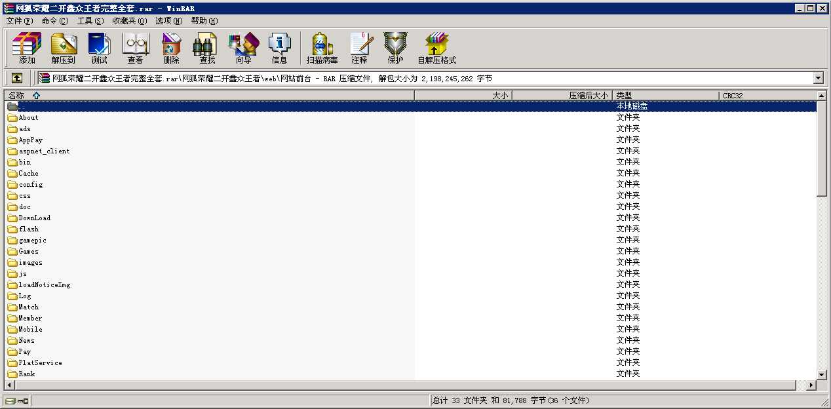Click the key icon in the status bar

click(x=23, y=400)
